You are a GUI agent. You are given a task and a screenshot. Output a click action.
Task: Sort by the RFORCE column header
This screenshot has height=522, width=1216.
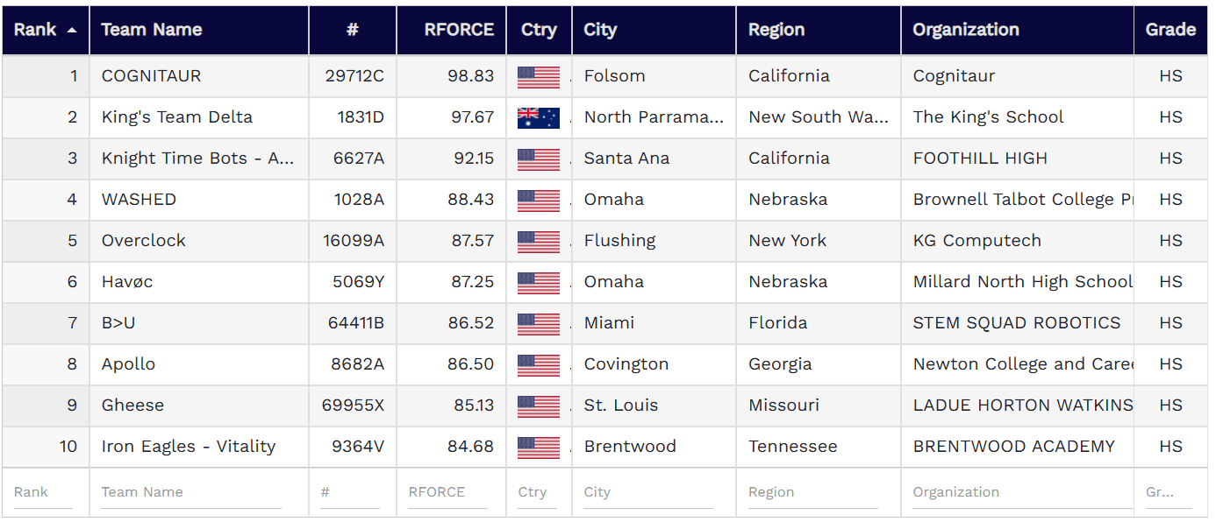coord(459,30)
